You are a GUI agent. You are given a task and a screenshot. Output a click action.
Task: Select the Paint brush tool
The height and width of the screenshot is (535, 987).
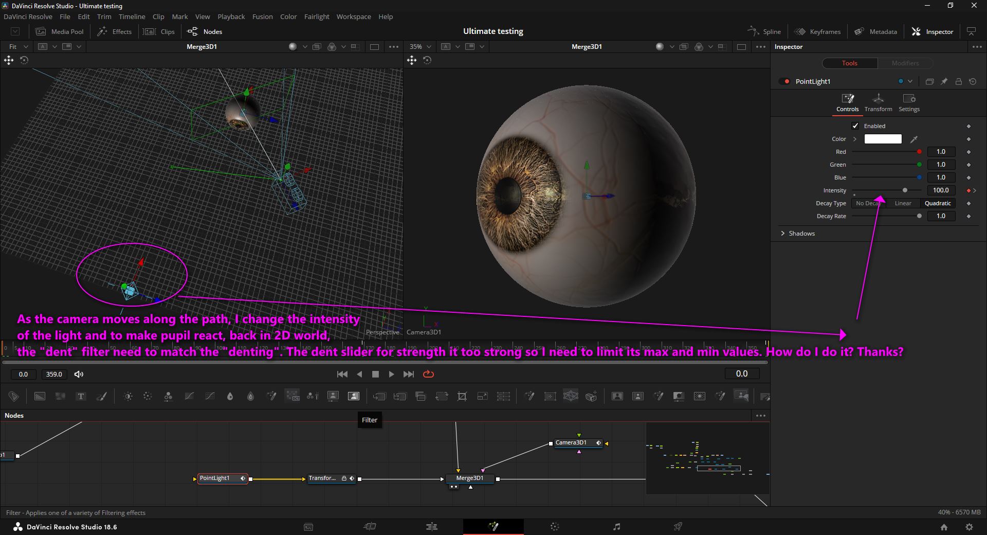point(101,396)
